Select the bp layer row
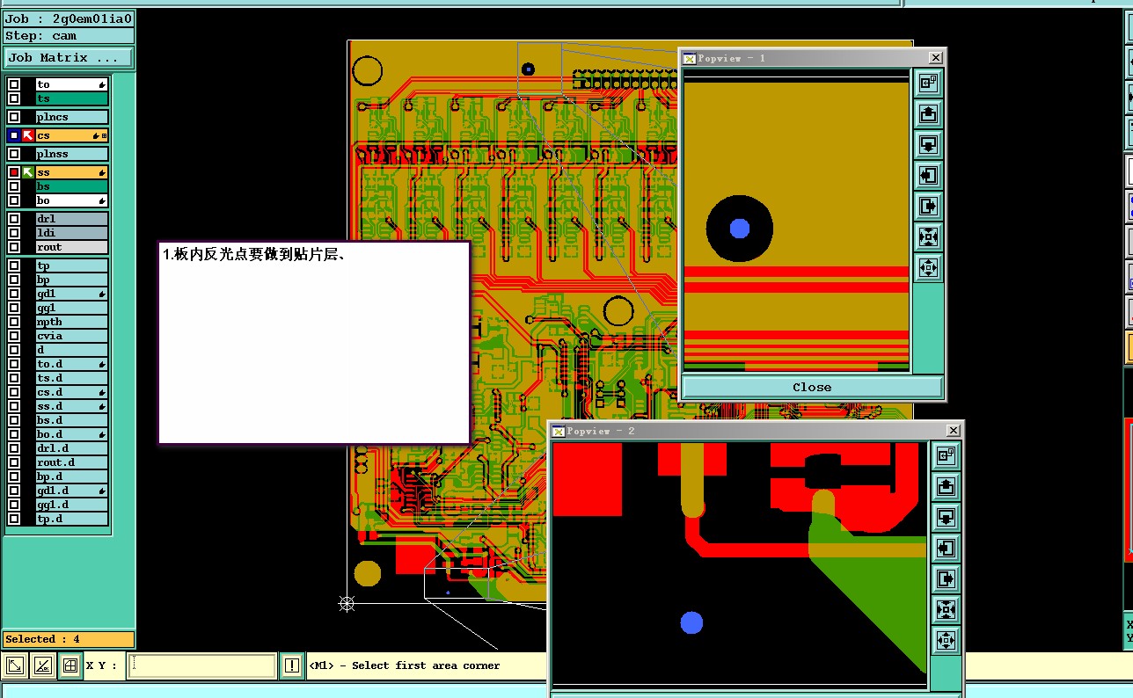The image size is (1133, 698). coord(72,280)
